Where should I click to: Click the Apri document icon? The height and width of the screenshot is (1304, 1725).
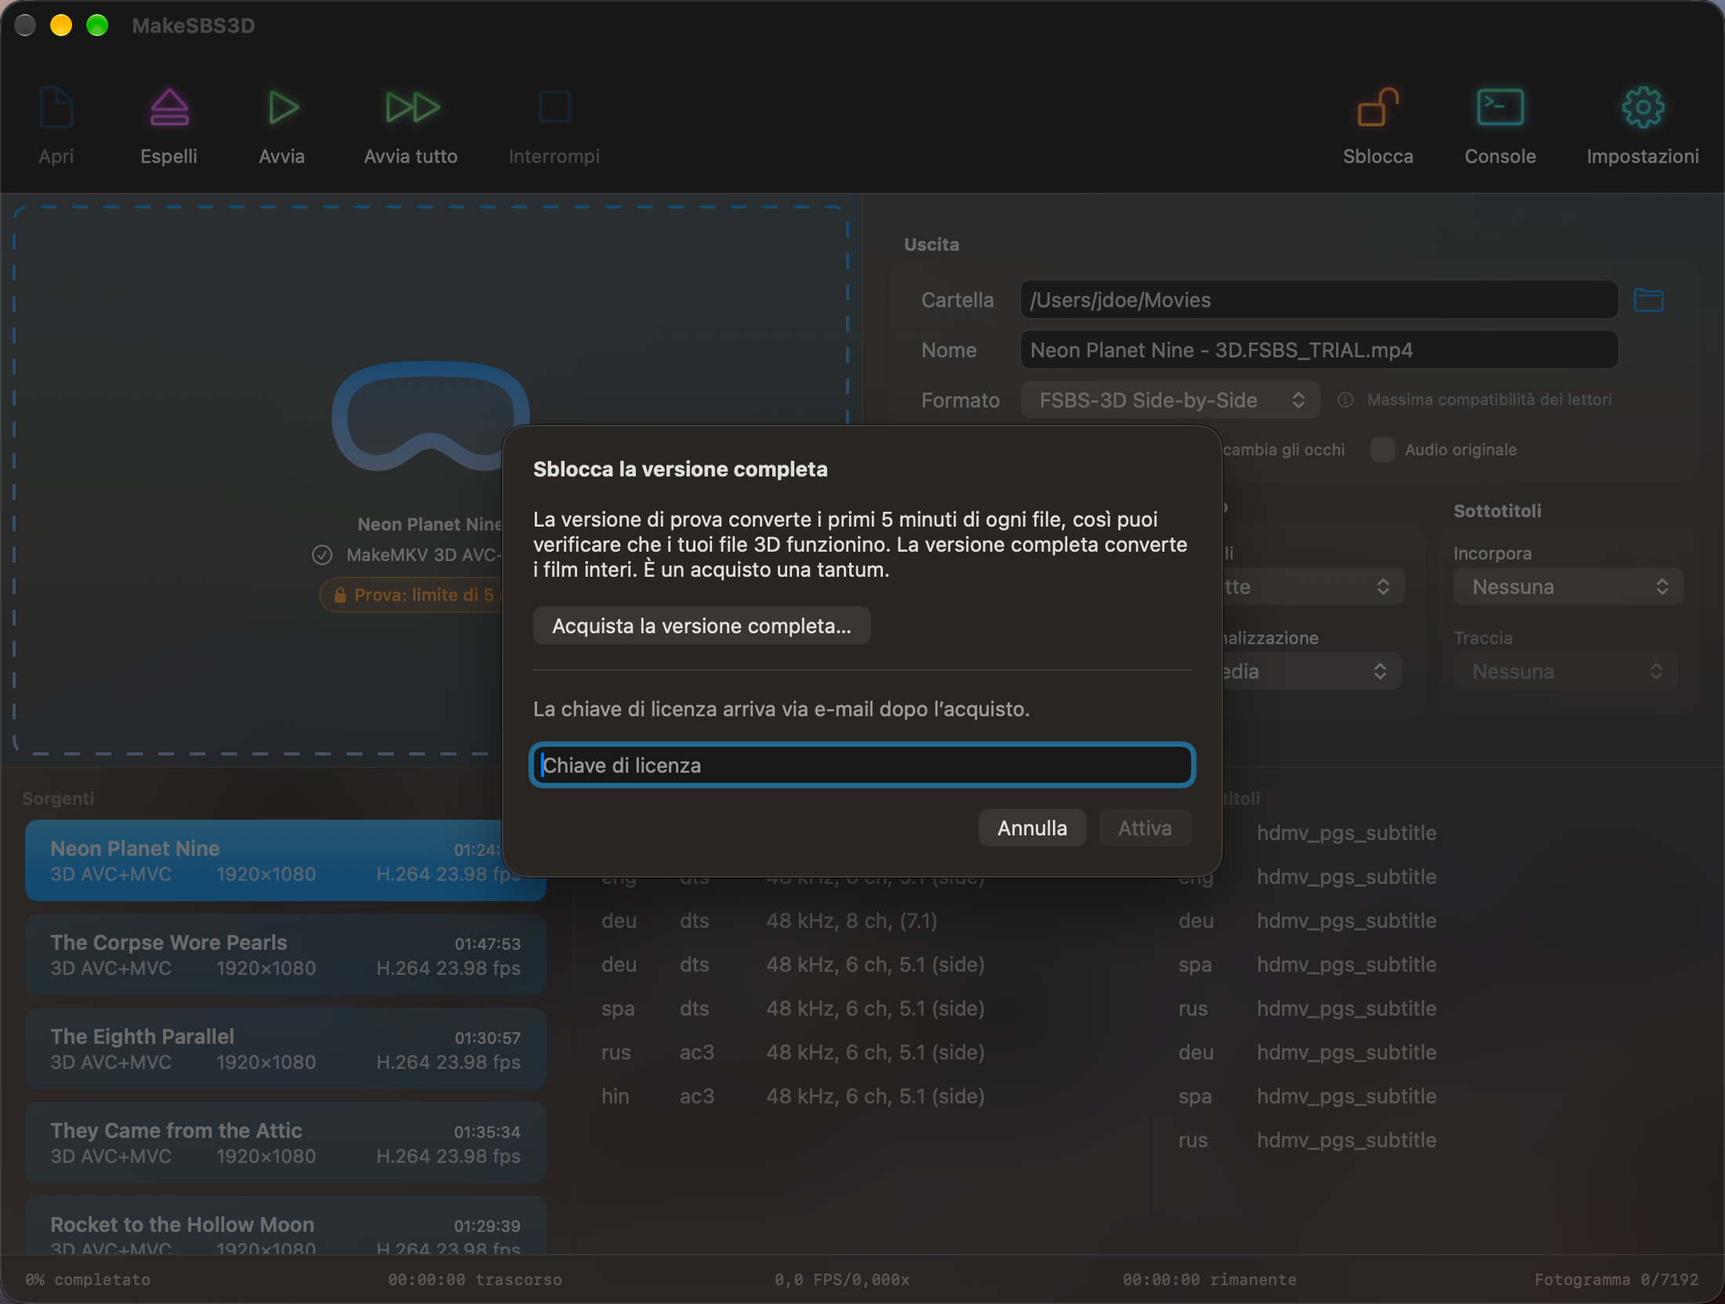click(56, 107)
